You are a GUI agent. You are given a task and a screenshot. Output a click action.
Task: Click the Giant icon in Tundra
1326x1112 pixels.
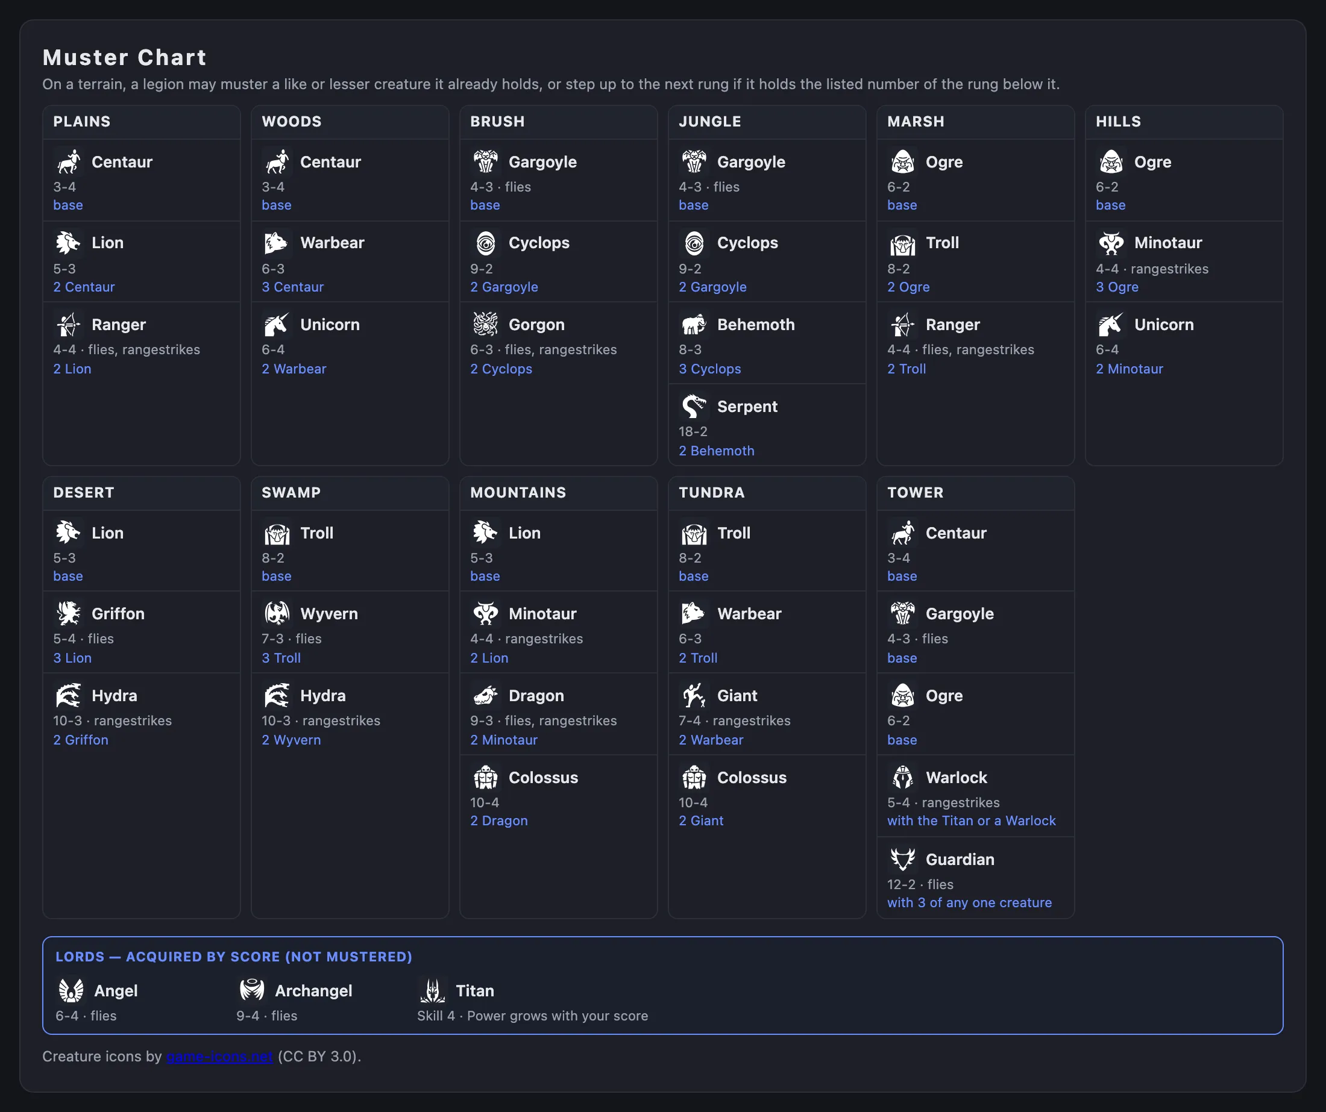[x=694, y=696]
